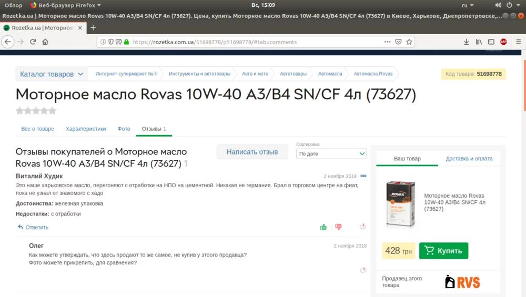Open the Adblock Plus extension icon
This screenshot has width=526, height=297.
coord(503,42)
